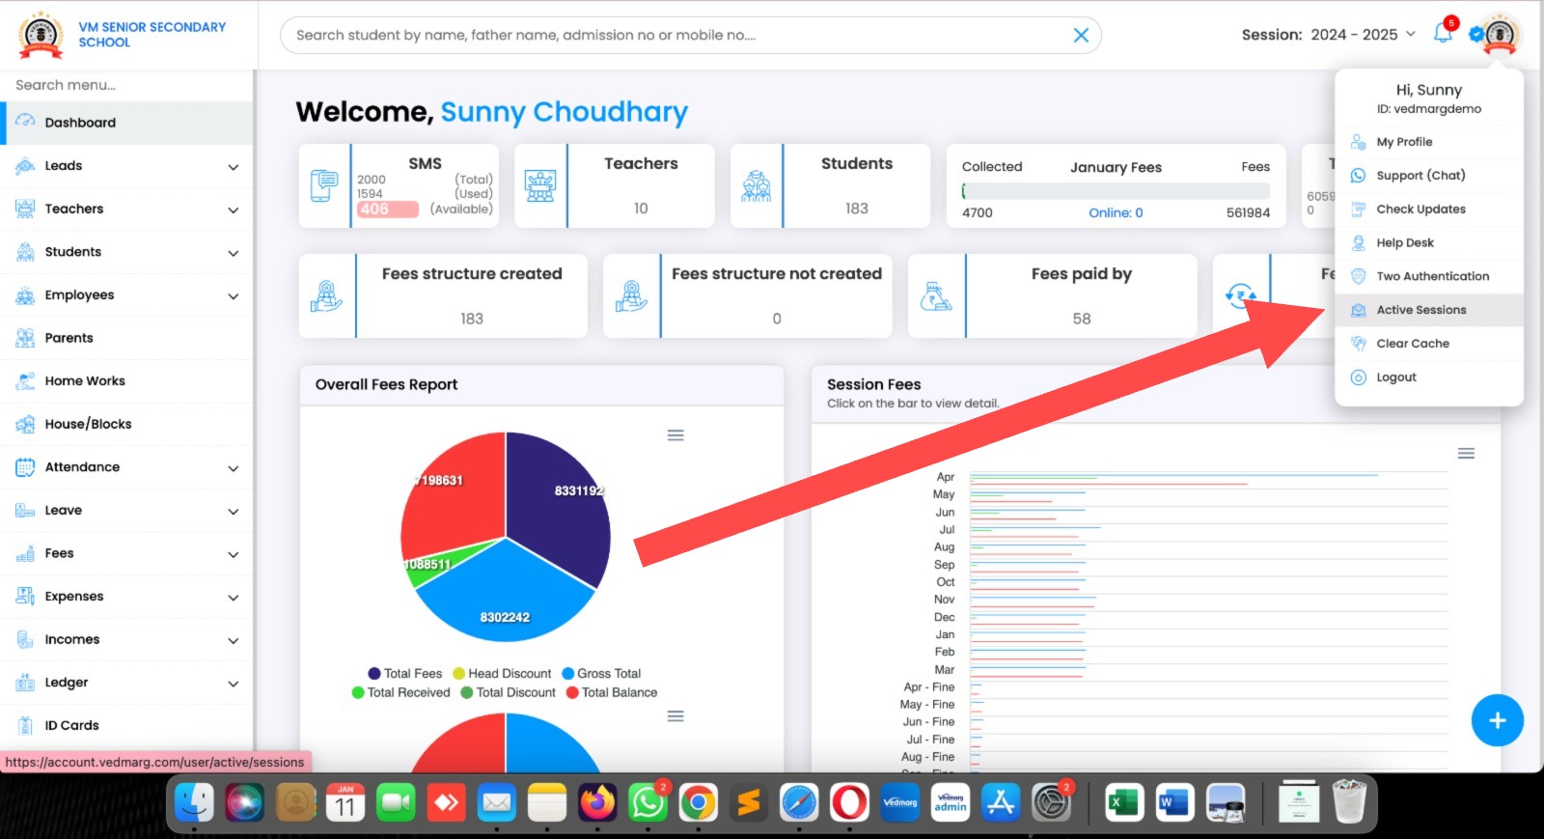The height and width of the screenshot is (839, 1544).
Task: Open Overall Fees Report chart menu icon
Action: [675, 435]
